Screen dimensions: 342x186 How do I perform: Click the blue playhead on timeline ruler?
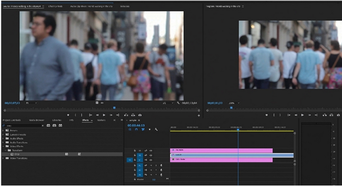(x=238, y=129)
